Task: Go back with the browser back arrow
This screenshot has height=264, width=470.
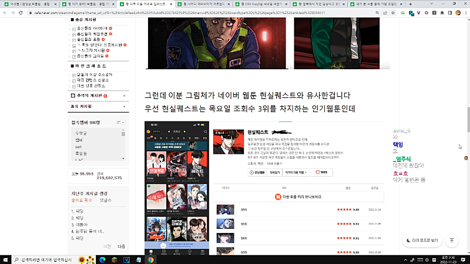Action: pos(5,13)
